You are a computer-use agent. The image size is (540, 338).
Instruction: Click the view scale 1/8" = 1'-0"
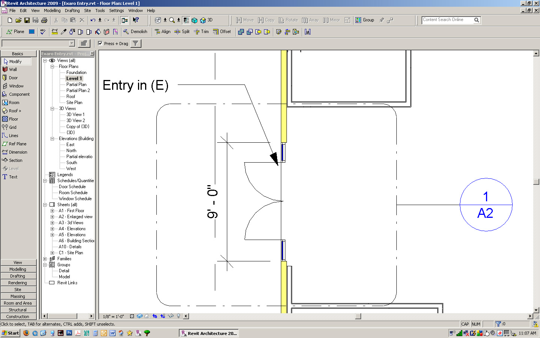click(113, 316)
